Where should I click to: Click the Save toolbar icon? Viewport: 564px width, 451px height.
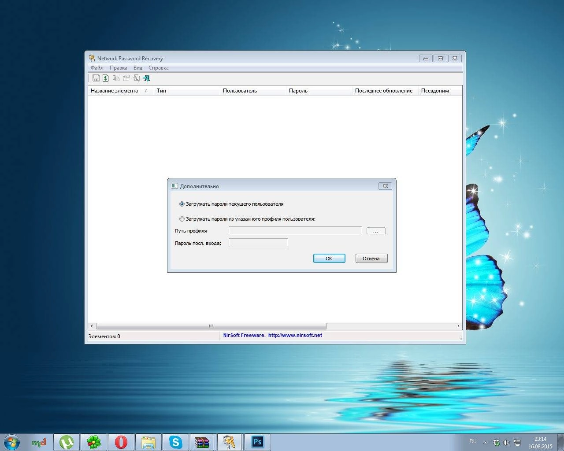click(x=96, y=78)
